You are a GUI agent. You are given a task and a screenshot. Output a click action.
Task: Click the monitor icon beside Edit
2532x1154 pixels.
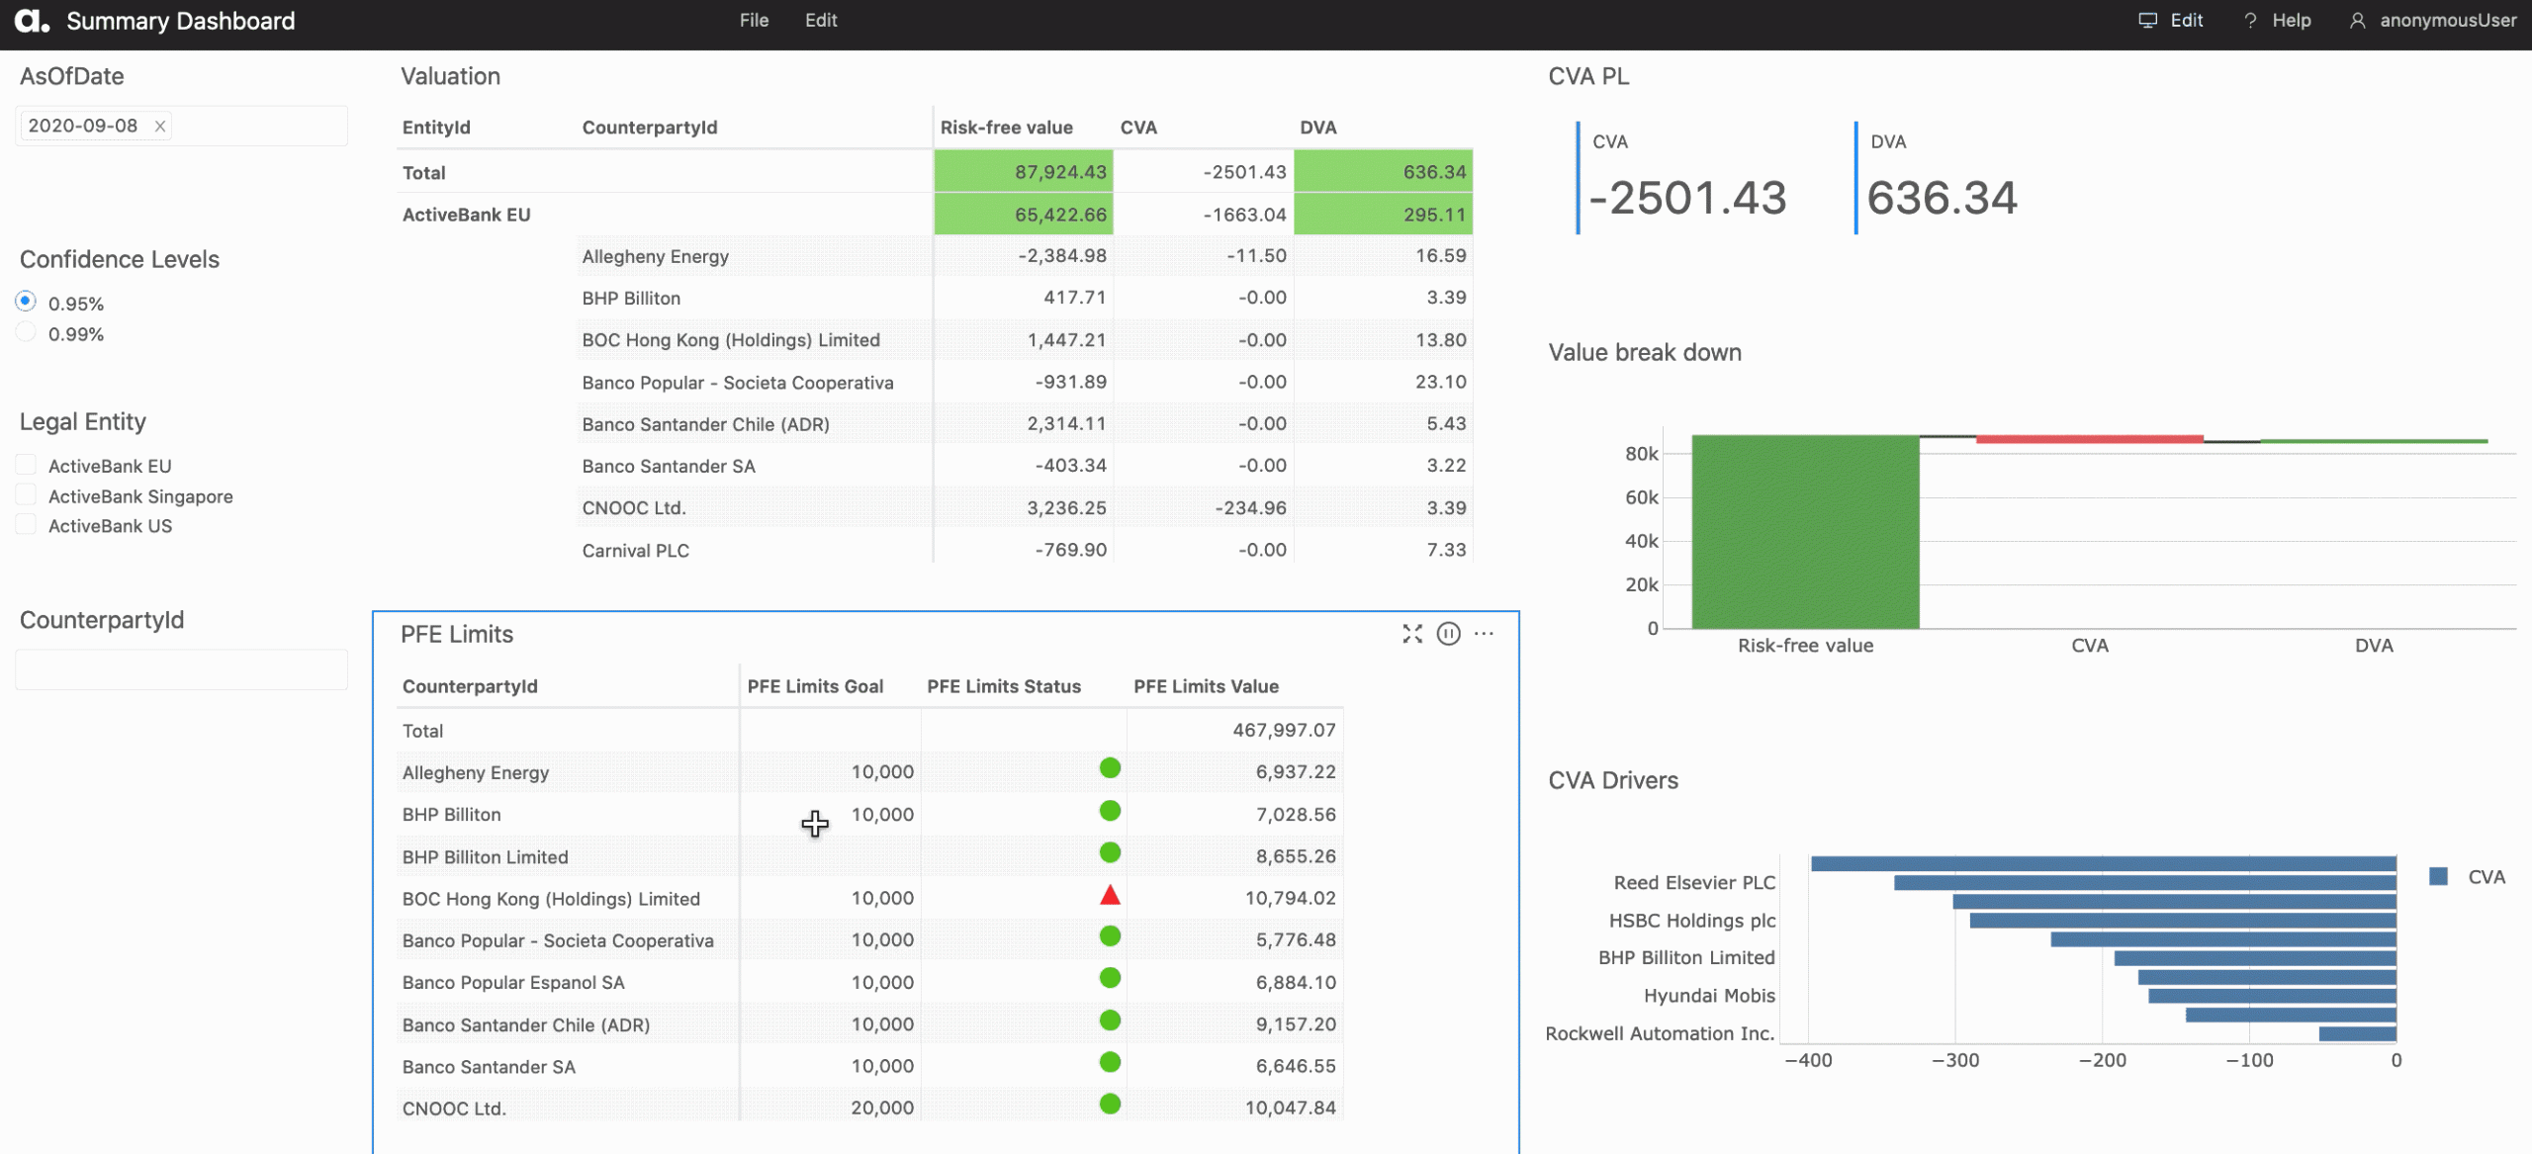click(x=2147, y=21)
